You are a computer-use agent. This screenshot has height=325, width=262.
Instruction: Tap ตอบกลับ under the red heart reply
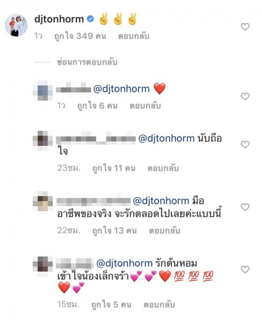tap(145, 106)
